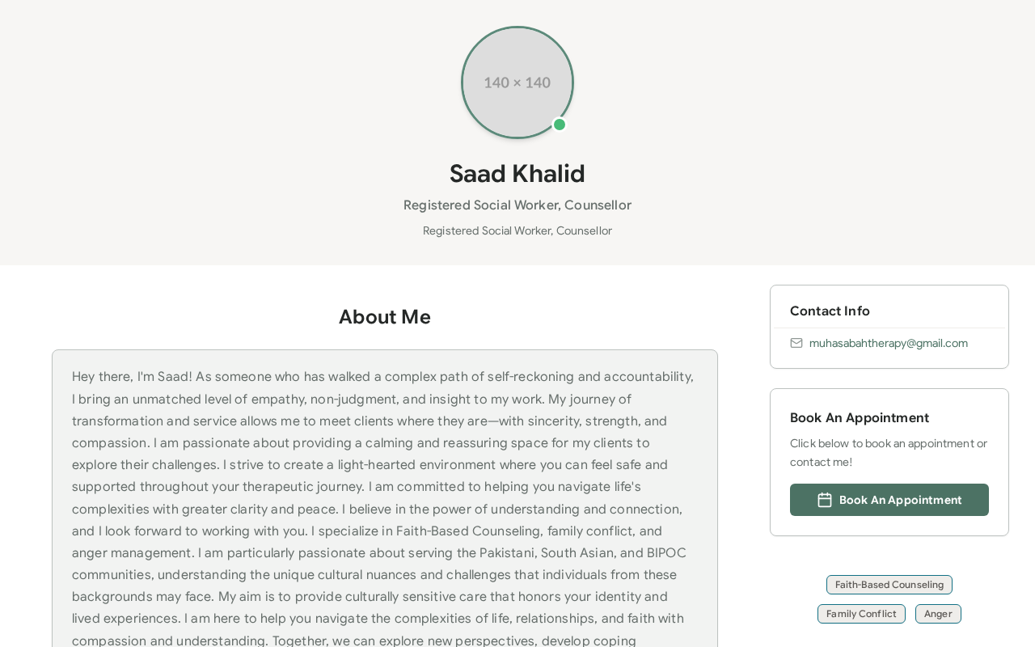Image resolution: width=1035 pixels, height=647 pixels.
Task: Click the Contact Info card heading
Action: [x=830, y=311]
